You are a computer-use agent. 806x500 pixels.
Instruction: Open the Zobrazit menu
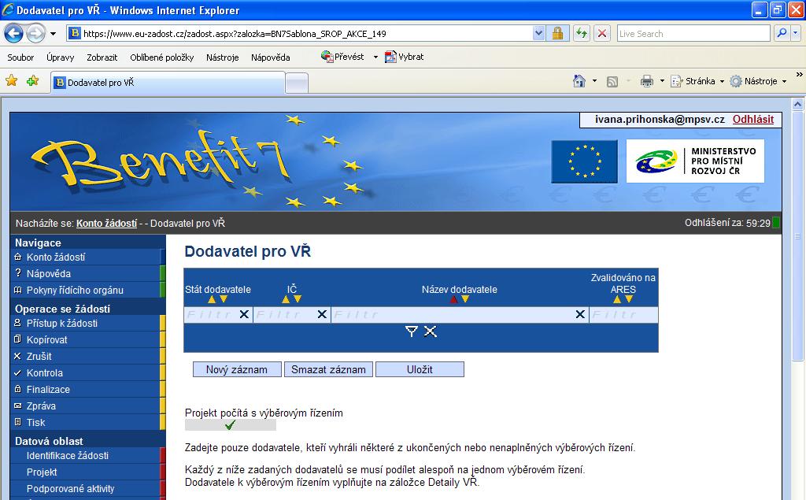(102, 57)
